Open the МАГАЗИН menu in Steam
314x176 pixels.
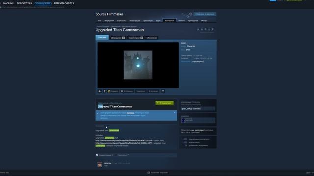click(x=9, y=3)
